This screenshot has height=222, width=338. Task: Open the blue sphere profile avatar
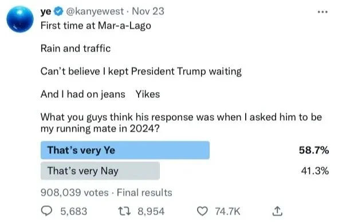tap(20, 19)
